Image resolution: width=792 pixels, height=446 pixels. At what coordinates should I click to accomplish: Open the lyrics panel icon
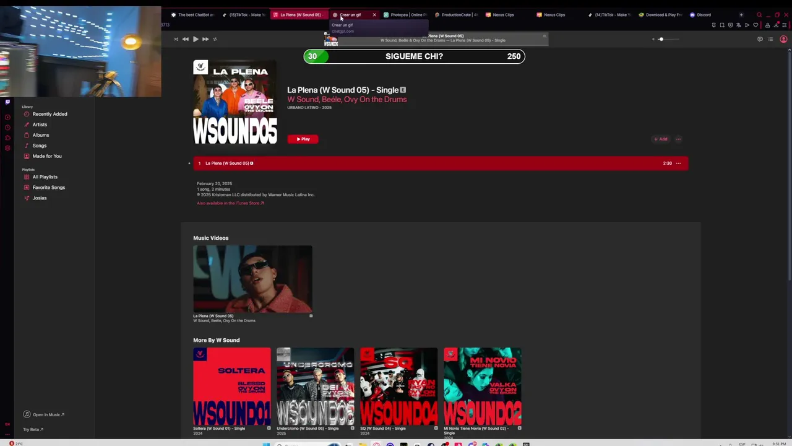pyautogui.click(x=760, y=39)
